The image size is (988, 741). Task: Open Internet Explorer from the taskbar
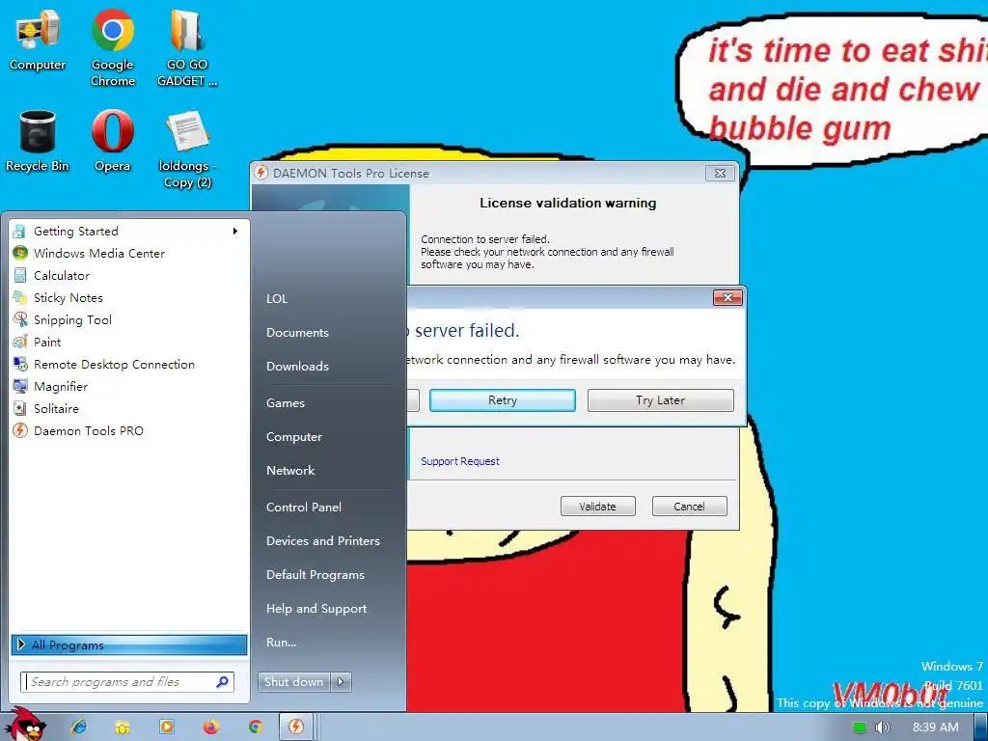79,727
